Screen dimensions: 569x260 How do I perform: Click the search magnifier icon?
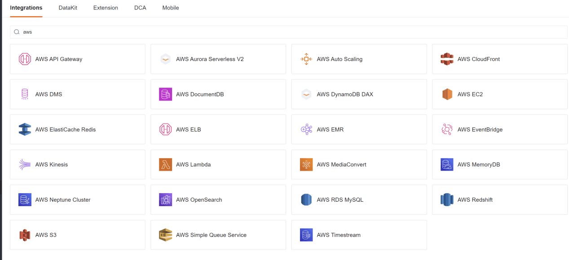pyautogui.click(x=17, y=32)
